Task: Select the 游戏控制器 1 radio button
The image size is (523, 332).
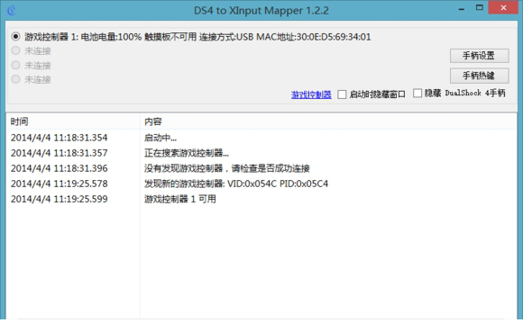Action: (15, 36)
